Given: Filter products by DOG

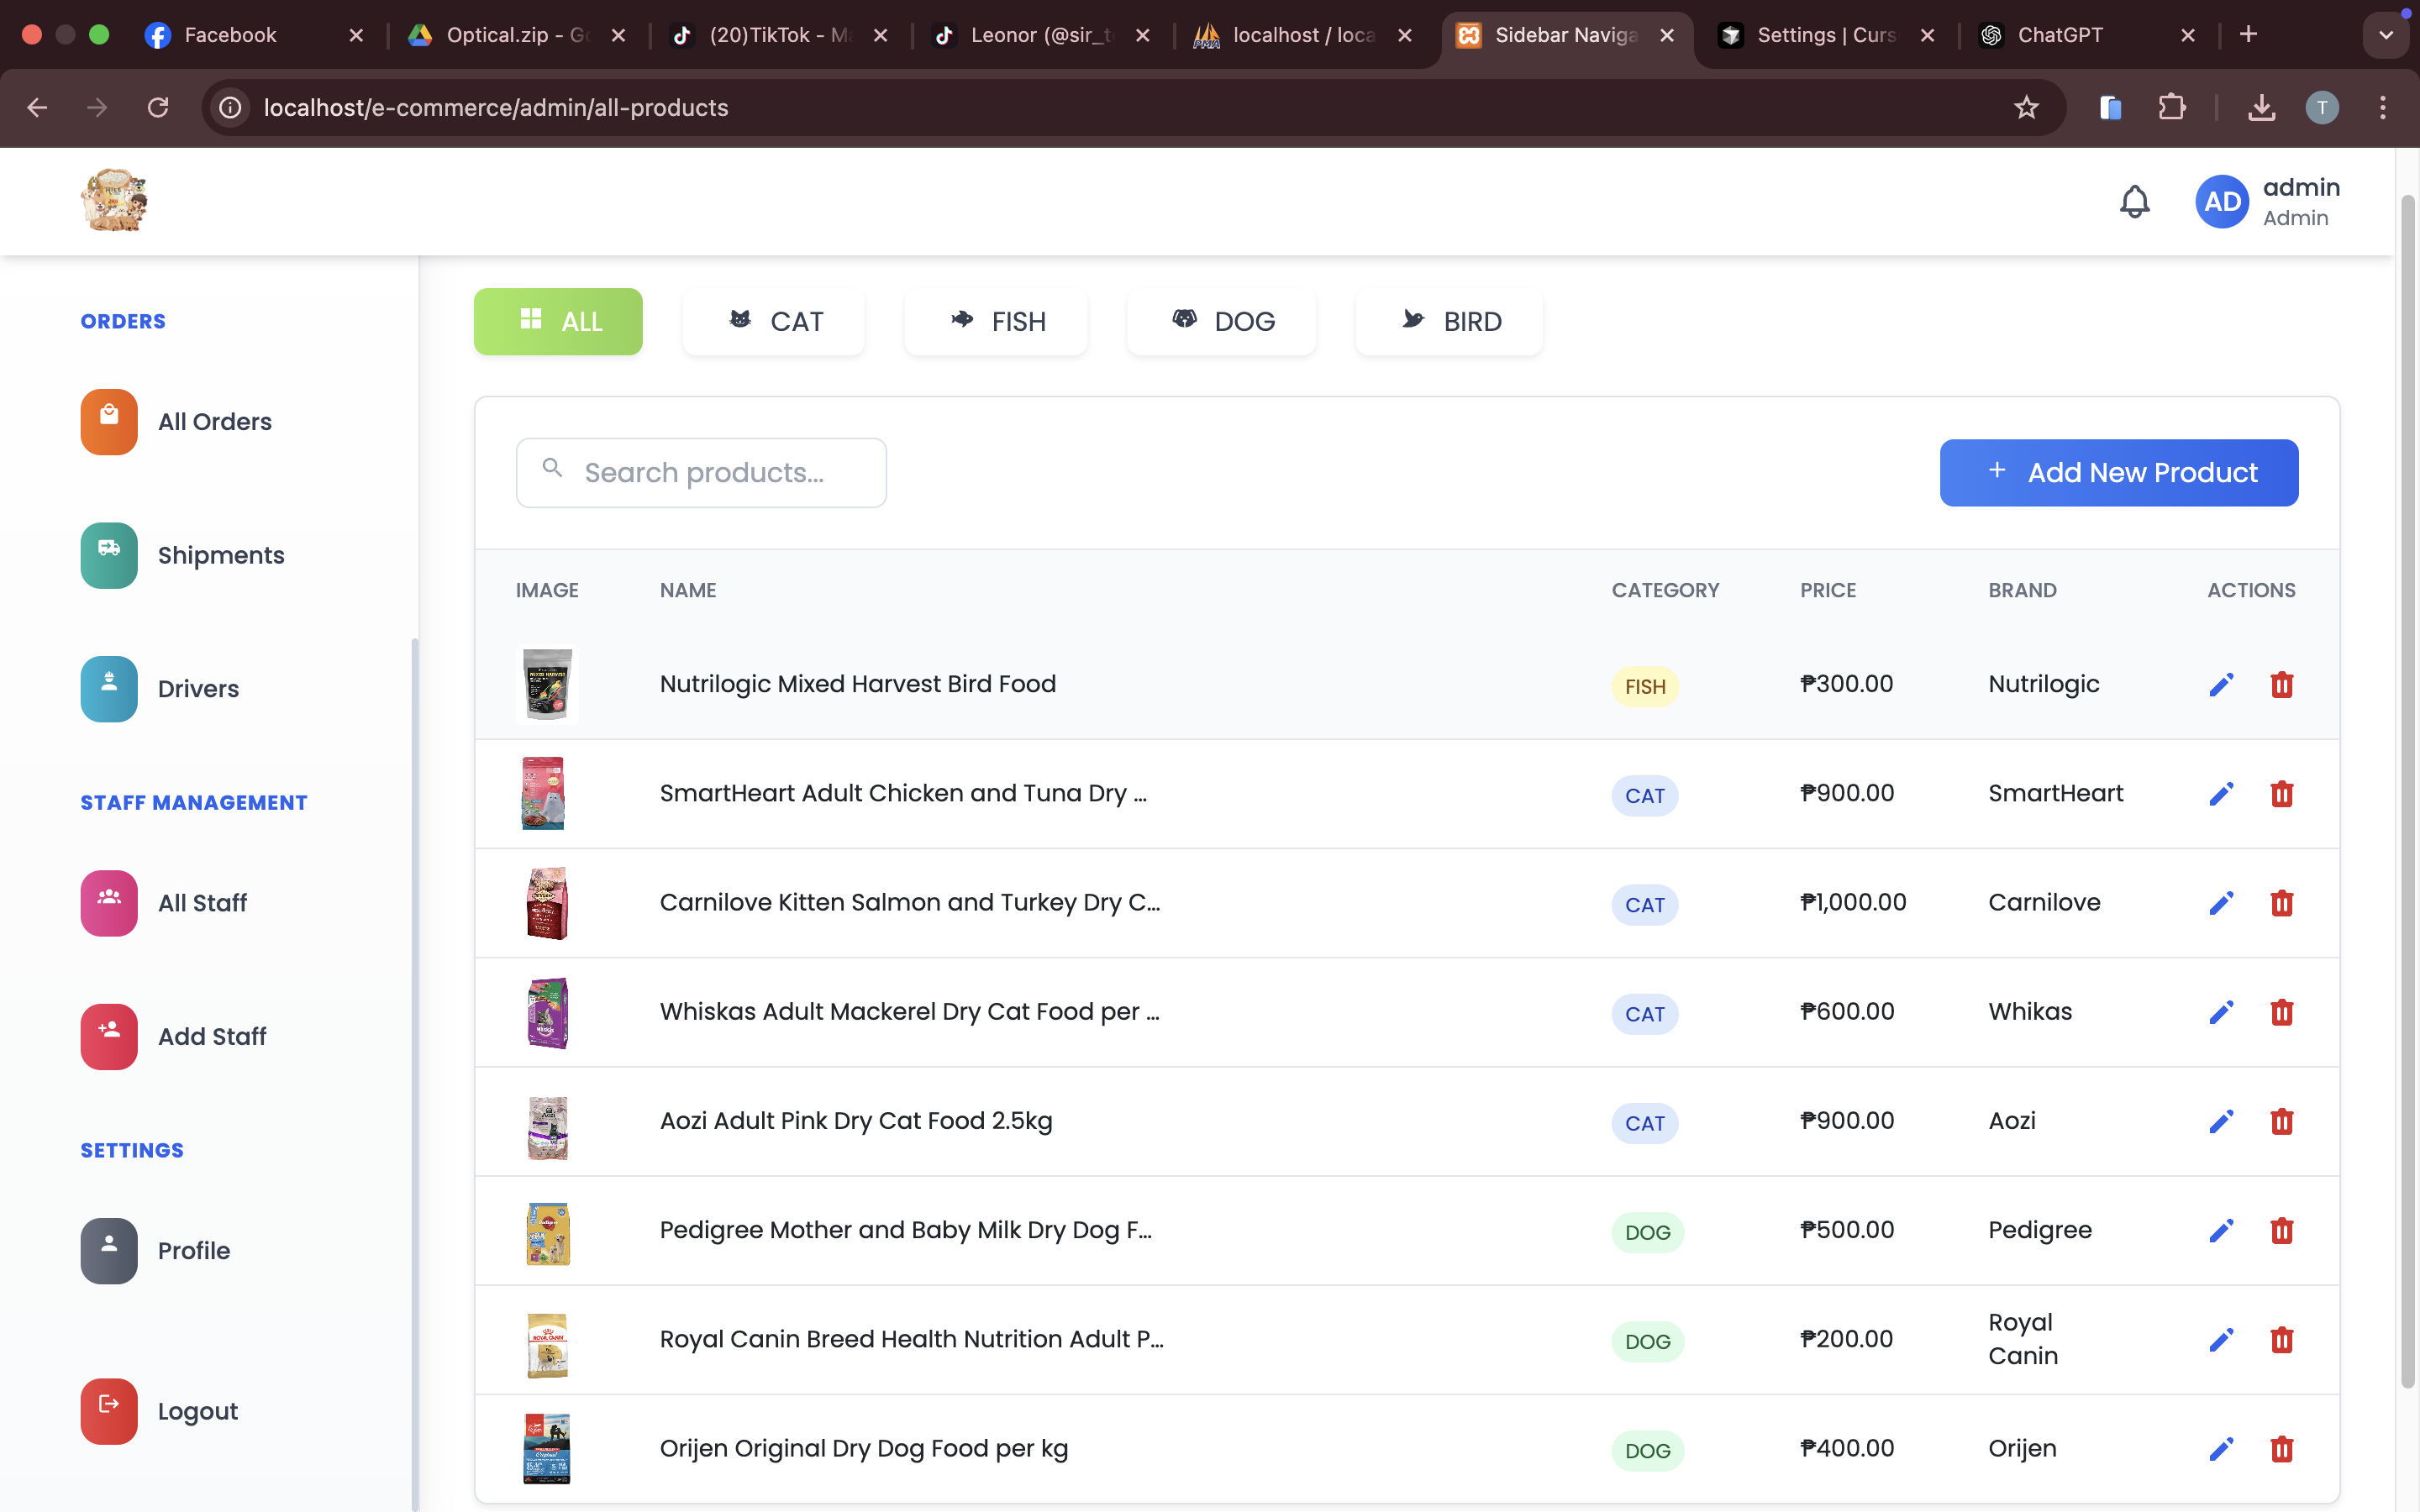Looking at the screenshot, I should coord(1222,321).
